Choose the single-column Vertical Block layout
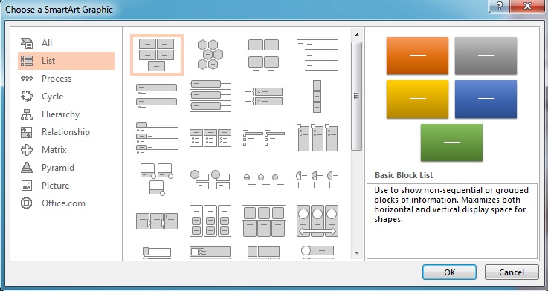 click(x=317, y=96)
